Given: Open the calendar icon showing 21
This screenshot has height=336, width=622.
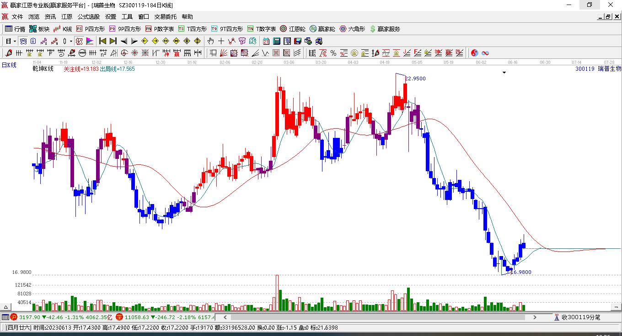Looking at the screenshot, I should pos(266,41).
